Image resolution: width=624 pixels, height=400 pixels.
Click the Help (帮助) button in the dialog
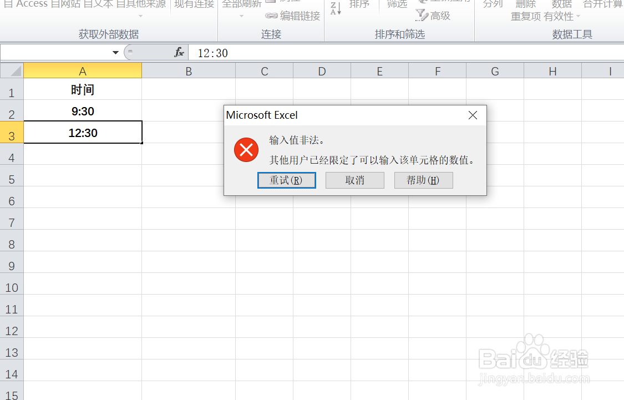point(423,180)
